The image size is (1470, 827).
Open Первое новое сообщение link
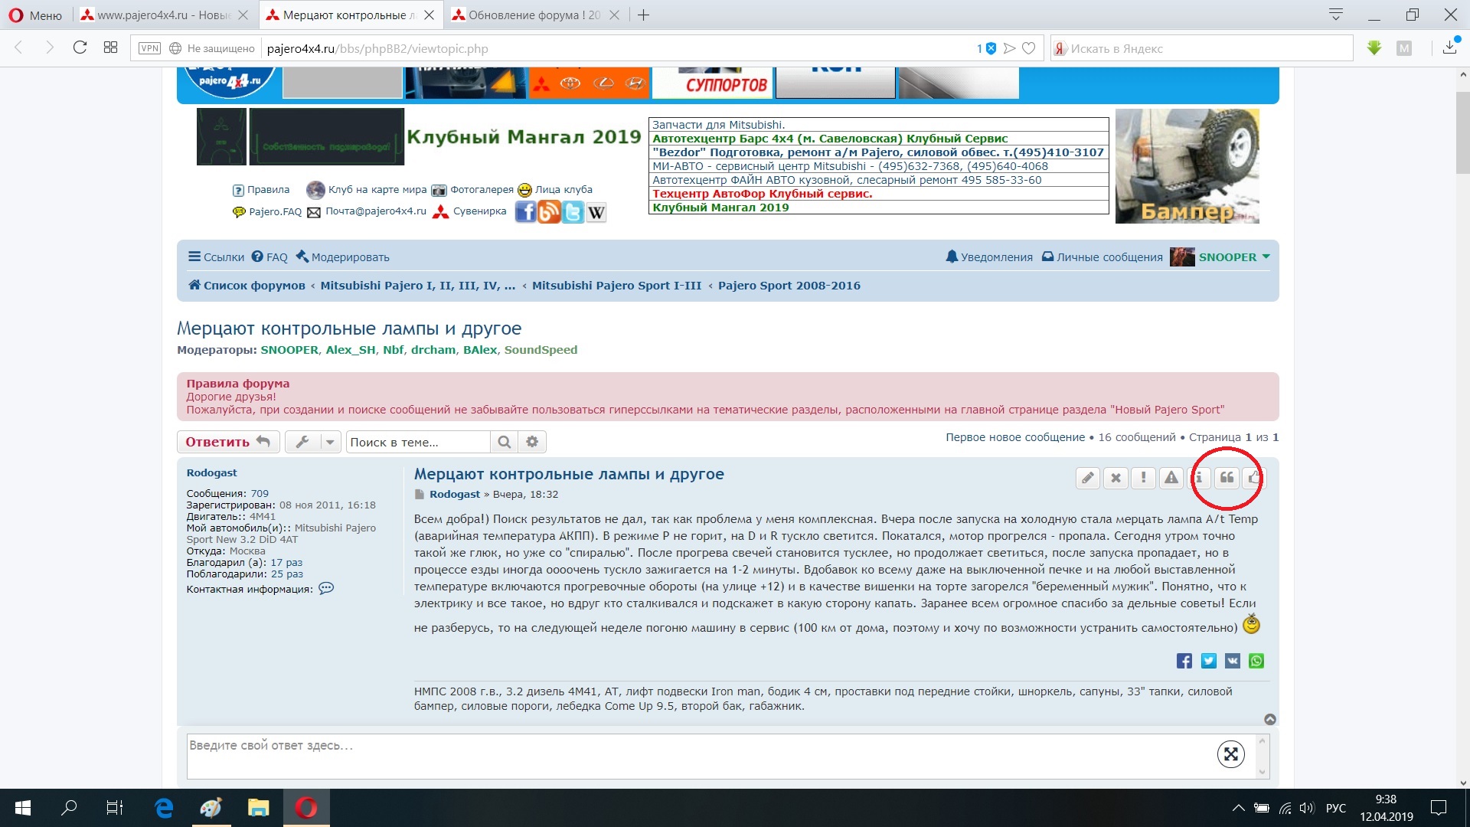point(1014,437)
